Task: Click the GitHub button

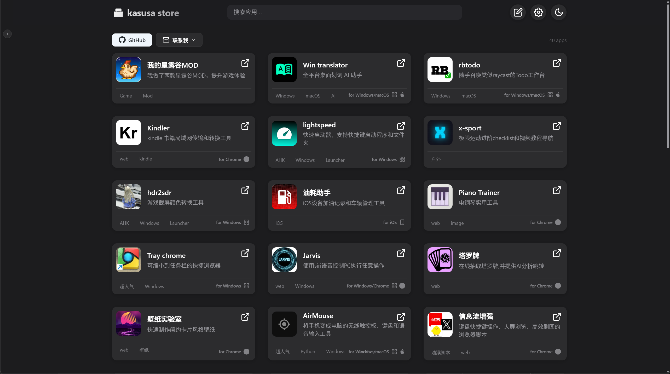Action: pyautogui.click(x=132, y=40)
